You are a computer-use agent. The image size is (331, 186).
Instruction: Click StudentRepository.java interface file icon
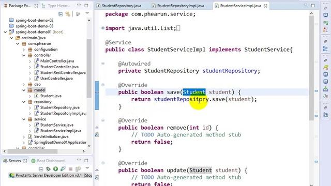coord(37,107)
